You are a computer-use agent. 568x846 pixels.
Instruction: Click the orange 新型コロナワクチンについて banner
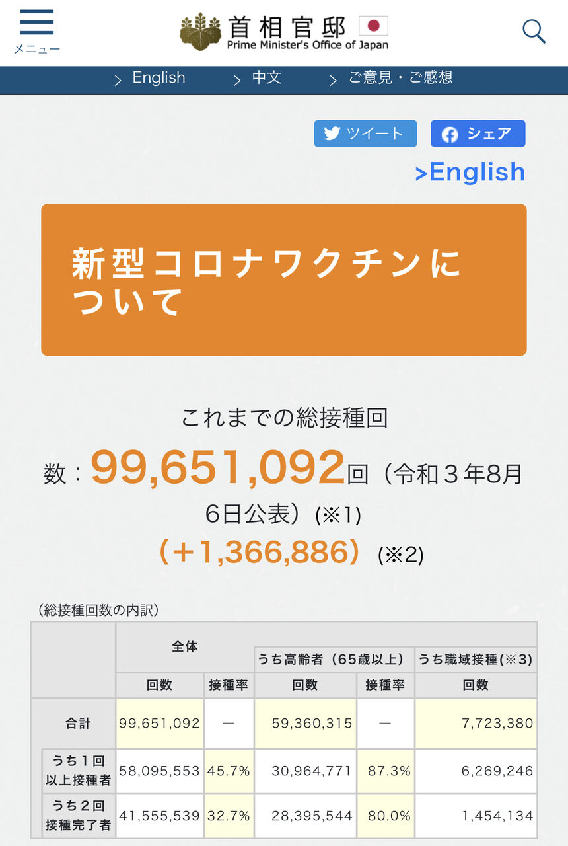pyautogui.click(x=284, y=280)
